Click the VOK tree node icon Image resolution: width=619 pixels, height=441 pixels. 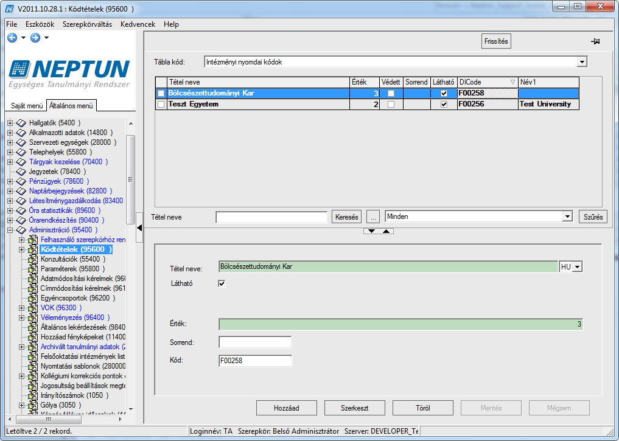click(33, 308)
